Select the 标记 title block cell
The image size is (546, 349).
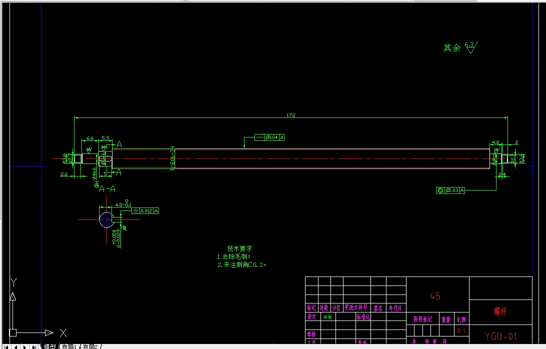point(311,308)
